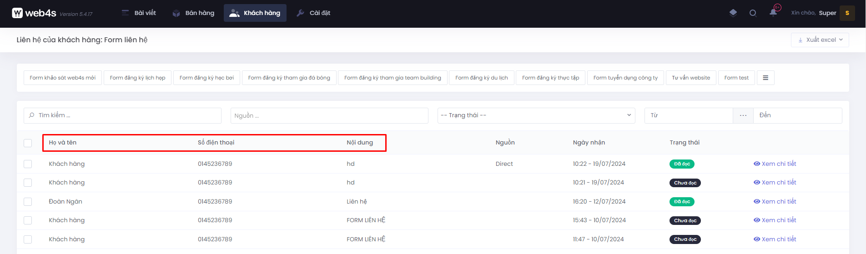Open the notifications bell icon
This screenshot has width=866, height=254.
[x=773, y=13]
